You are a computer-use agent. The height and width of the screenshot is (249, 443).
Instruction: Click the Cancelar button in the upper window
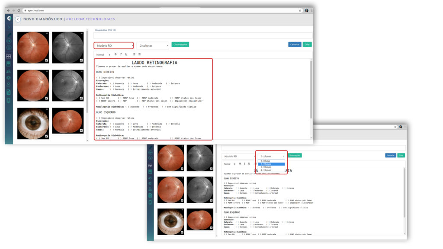point(295,45)
